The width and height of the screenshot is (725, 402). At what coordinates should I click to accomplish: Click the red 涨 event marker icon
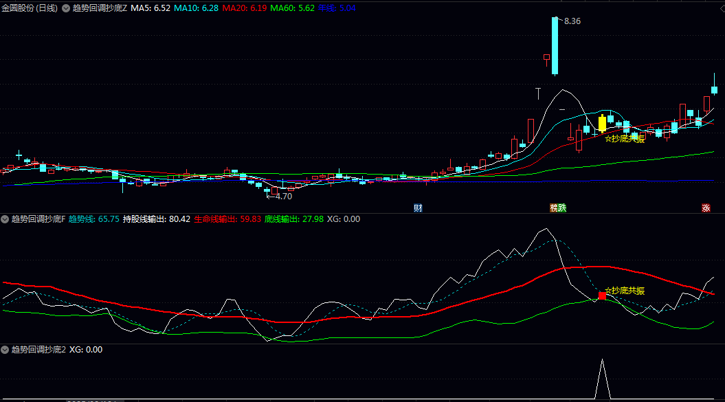[x=706, y=208]
